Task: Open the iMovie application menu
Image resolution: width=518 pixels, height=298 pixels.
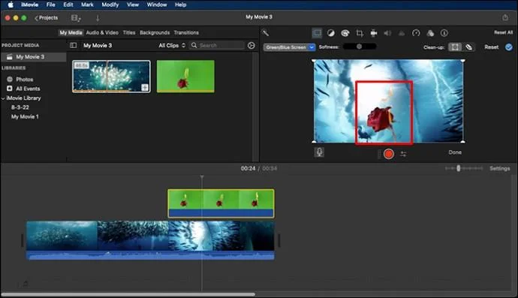Action: pyautogui.click(x=30, y=5)
